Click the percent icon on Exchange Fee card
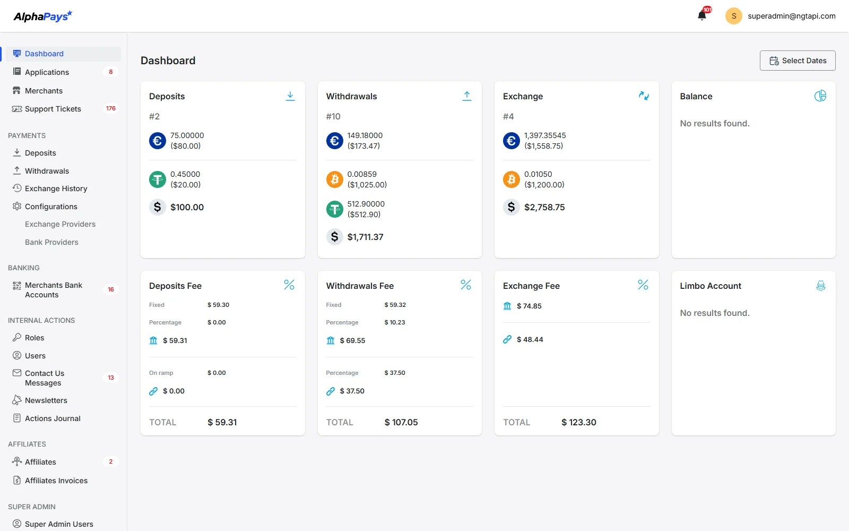Screen dimensions: 849x531 pos(643,285)
